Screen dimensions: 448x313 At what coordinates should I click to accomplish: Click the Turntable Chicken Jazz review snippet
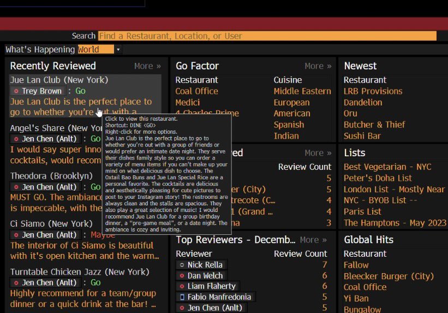[83, 299]
